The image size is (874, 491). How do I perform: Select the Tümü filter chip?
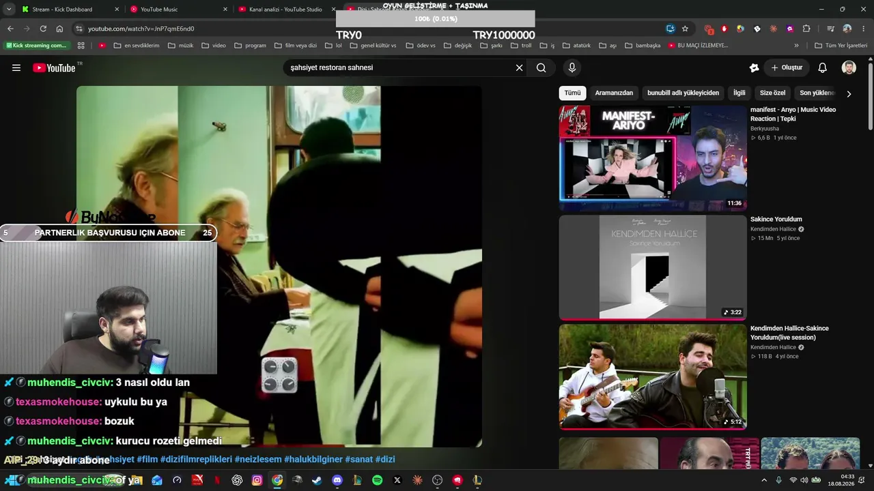tap(572, 93)
